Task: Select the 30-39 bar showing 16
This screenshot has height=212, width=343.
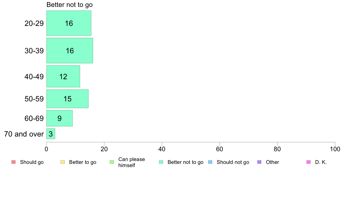Action: (x=70, y=51)
